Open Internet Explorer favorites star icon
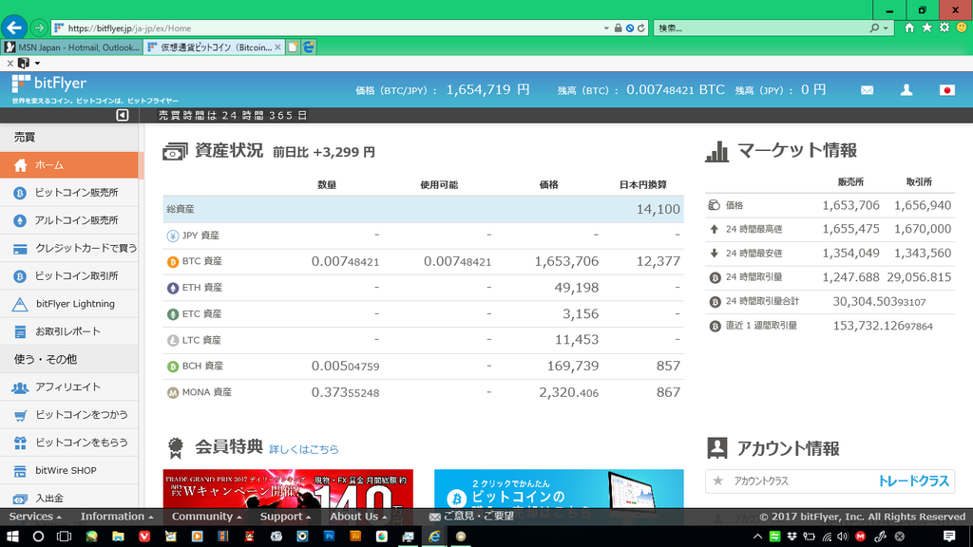 coord(926,28)
